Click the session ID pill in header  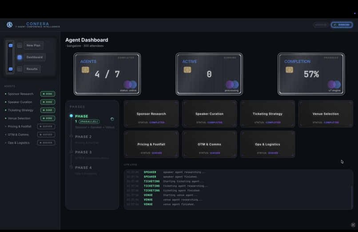[x=321, y=25]
